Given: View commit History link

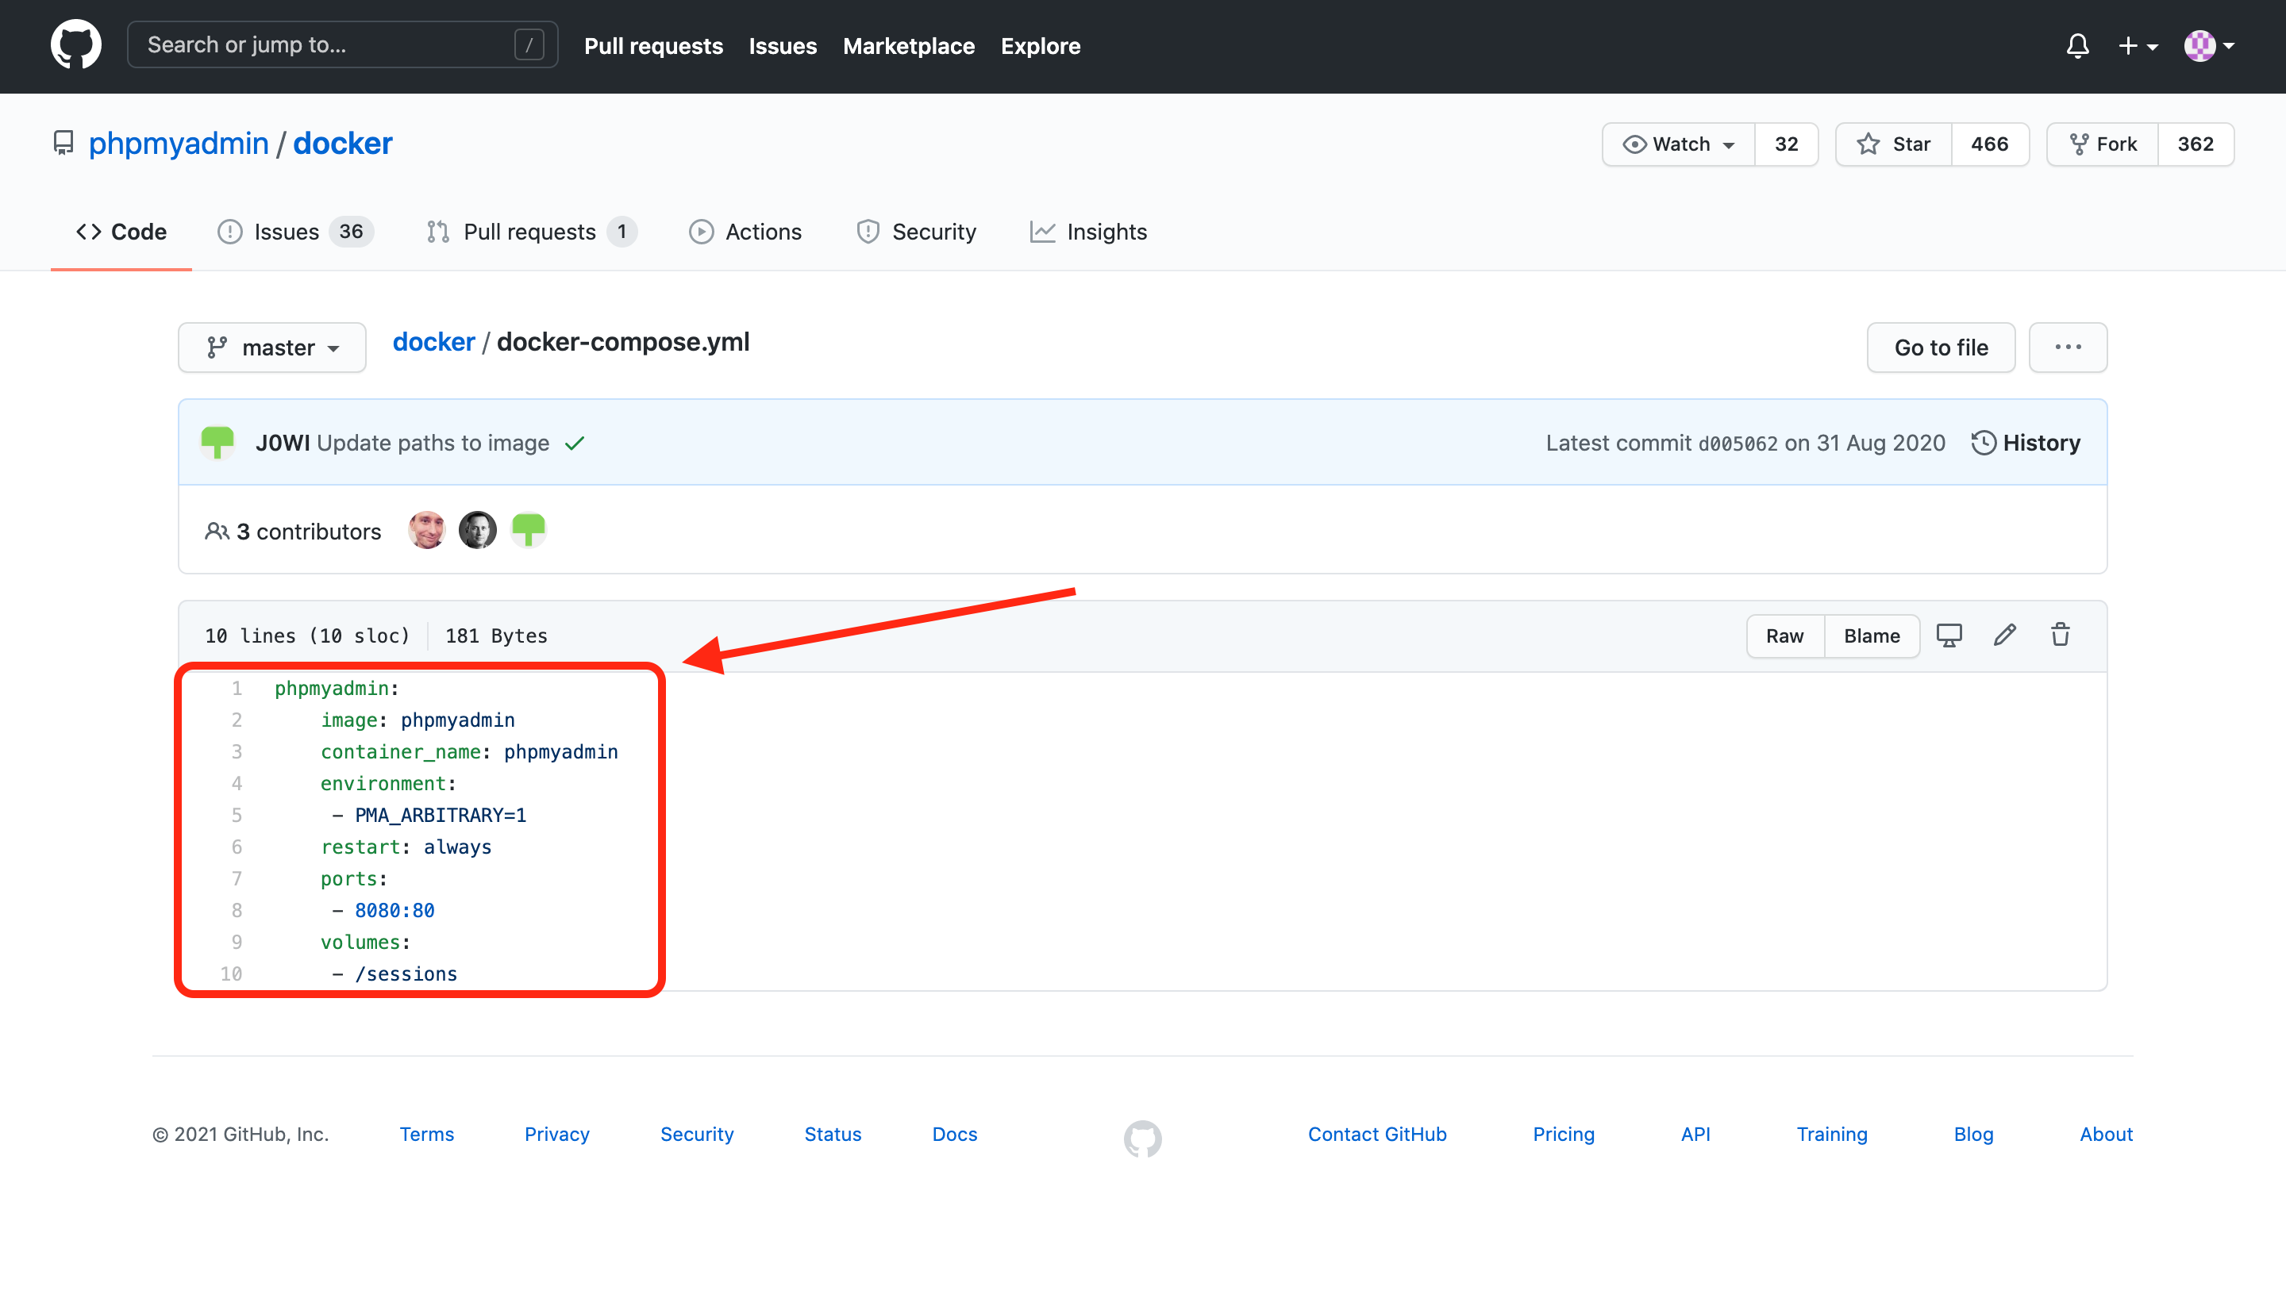Looking at the screenshot, I should coord(2026,443).
